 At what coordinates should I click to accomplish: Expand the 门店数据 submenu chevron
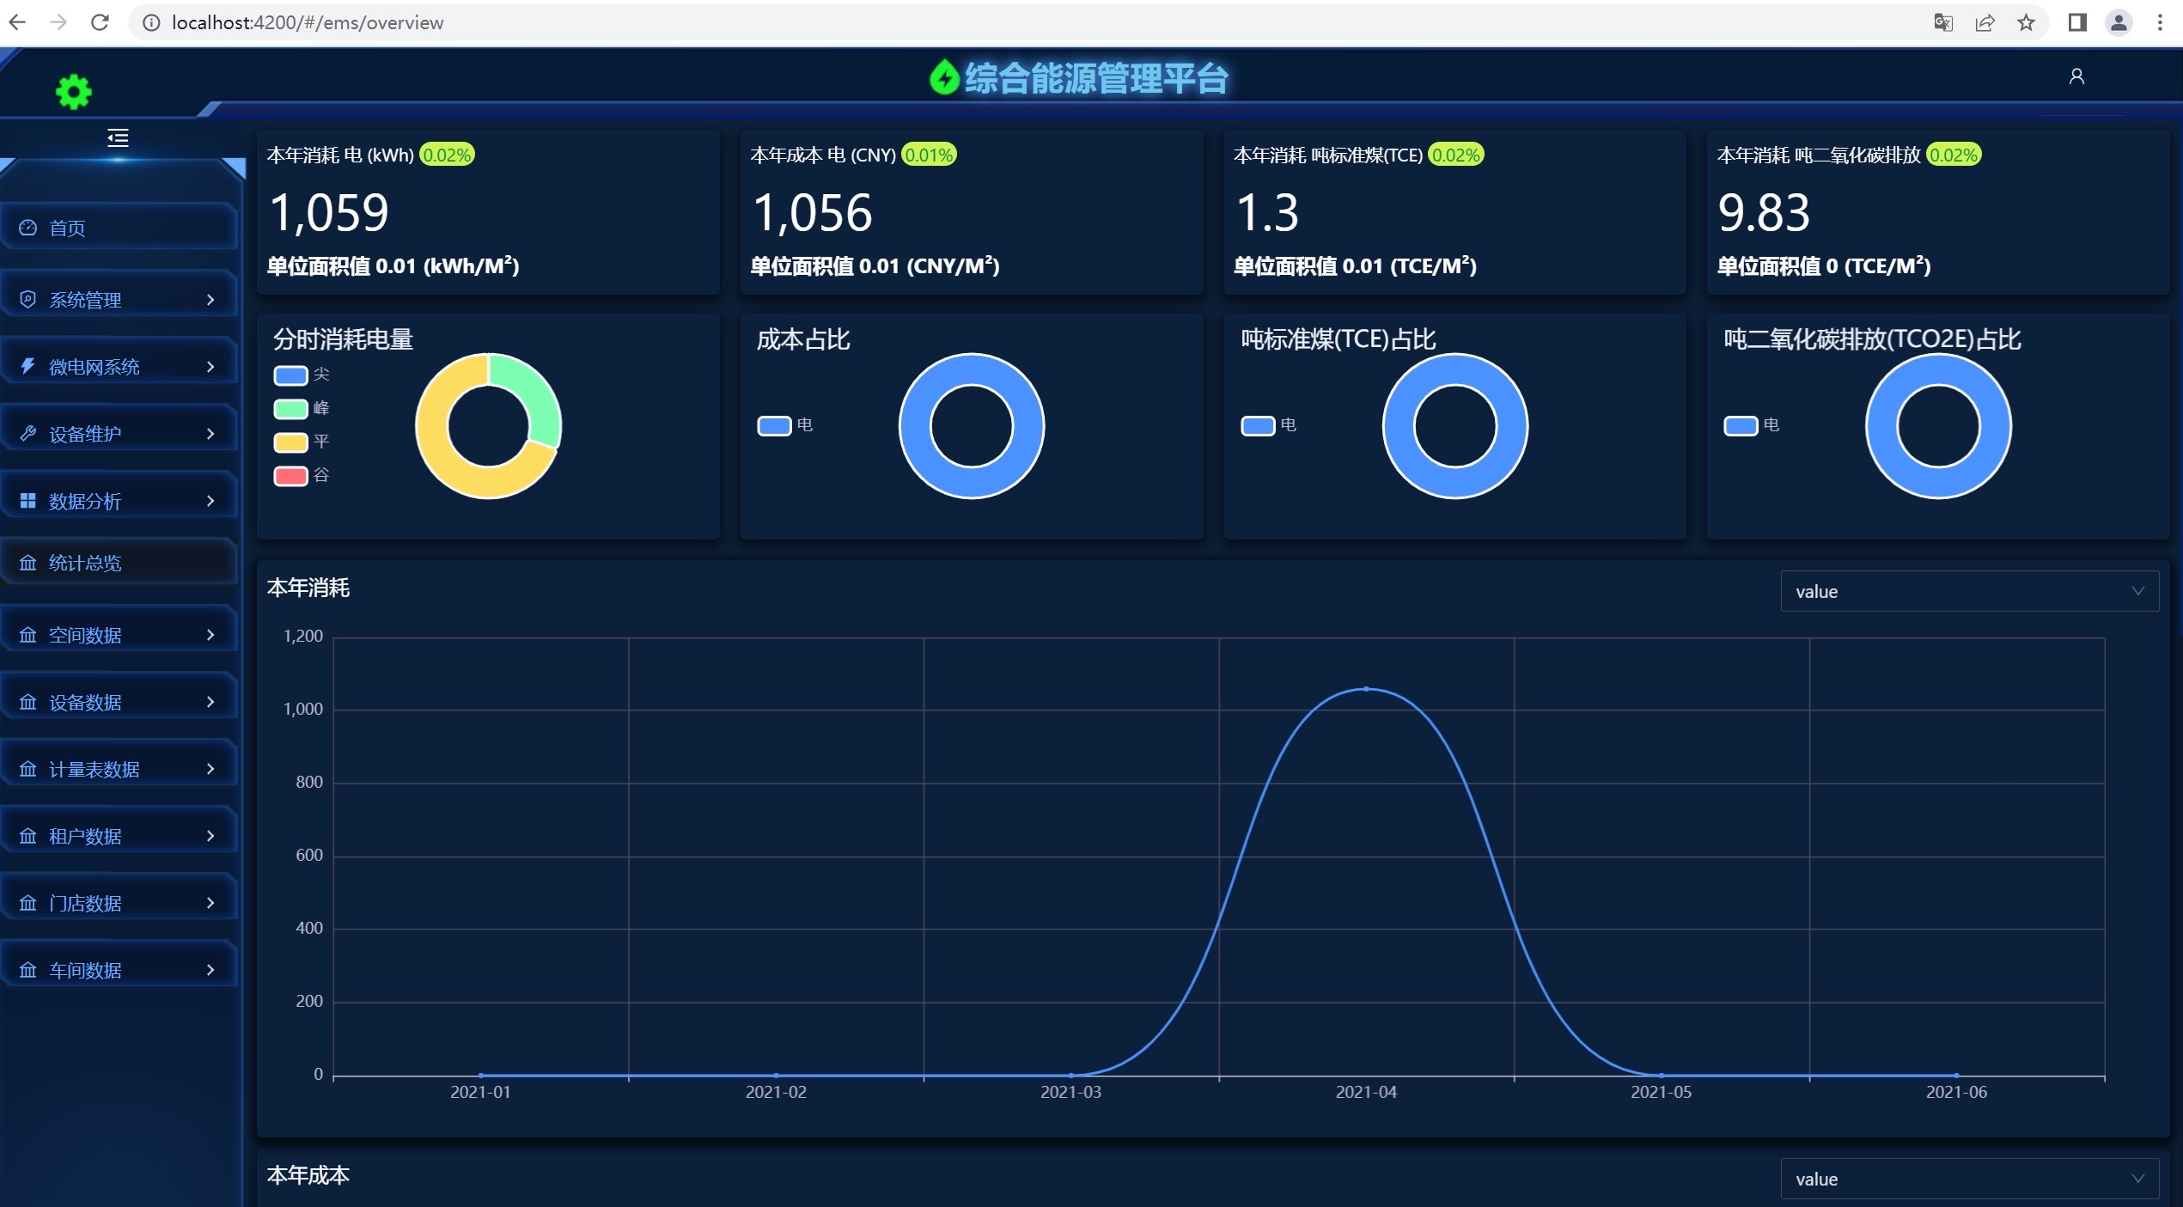tap(210, 903)
